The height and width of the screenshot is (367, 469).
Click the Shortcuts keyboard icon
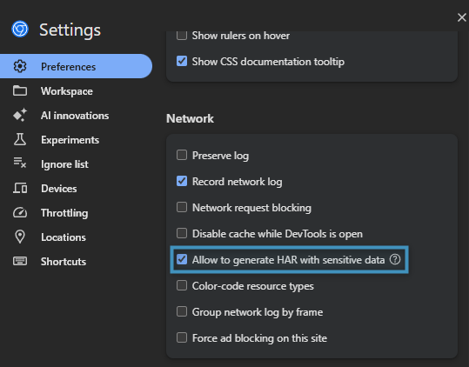20,261
